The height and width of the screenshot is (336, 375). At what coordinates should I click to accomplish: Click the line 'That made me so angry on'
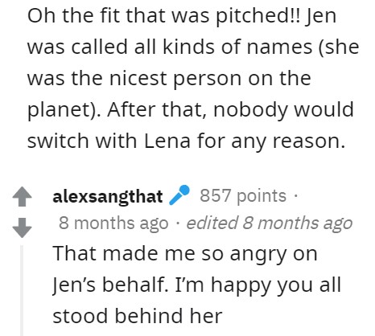click(x=185, y=254)
